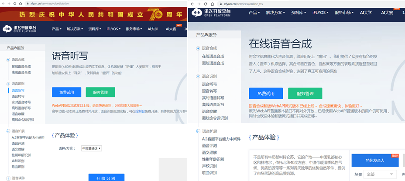Select 离线语音合成 in the right sidebar
This screenshot has width=405, height=181.
tap(213, 63)
